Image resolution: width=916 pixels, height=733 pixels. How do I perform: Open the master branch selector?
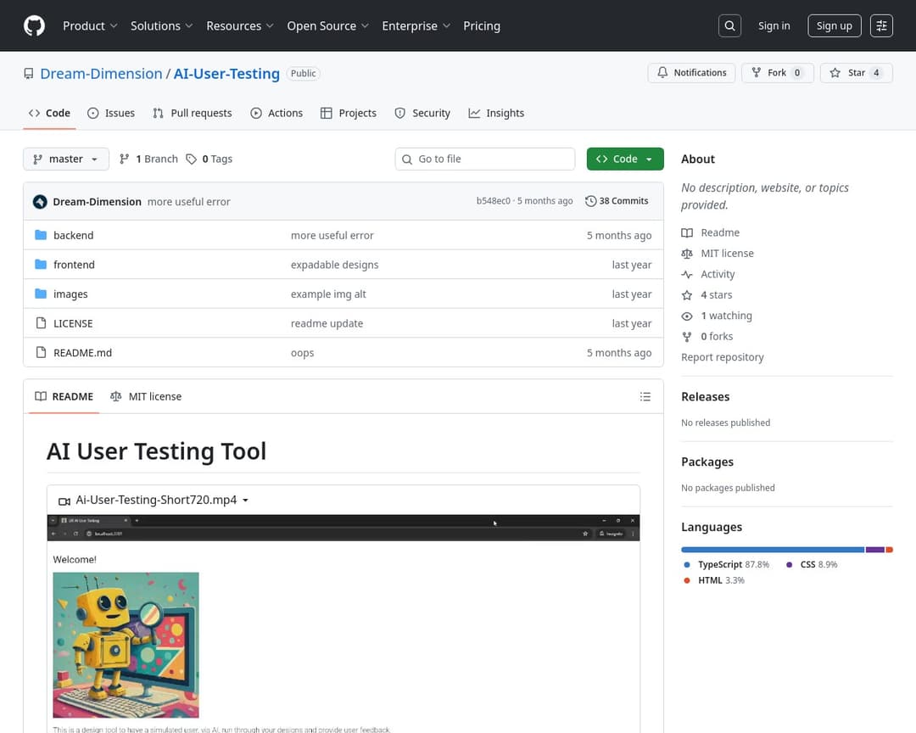coord(65,159)
